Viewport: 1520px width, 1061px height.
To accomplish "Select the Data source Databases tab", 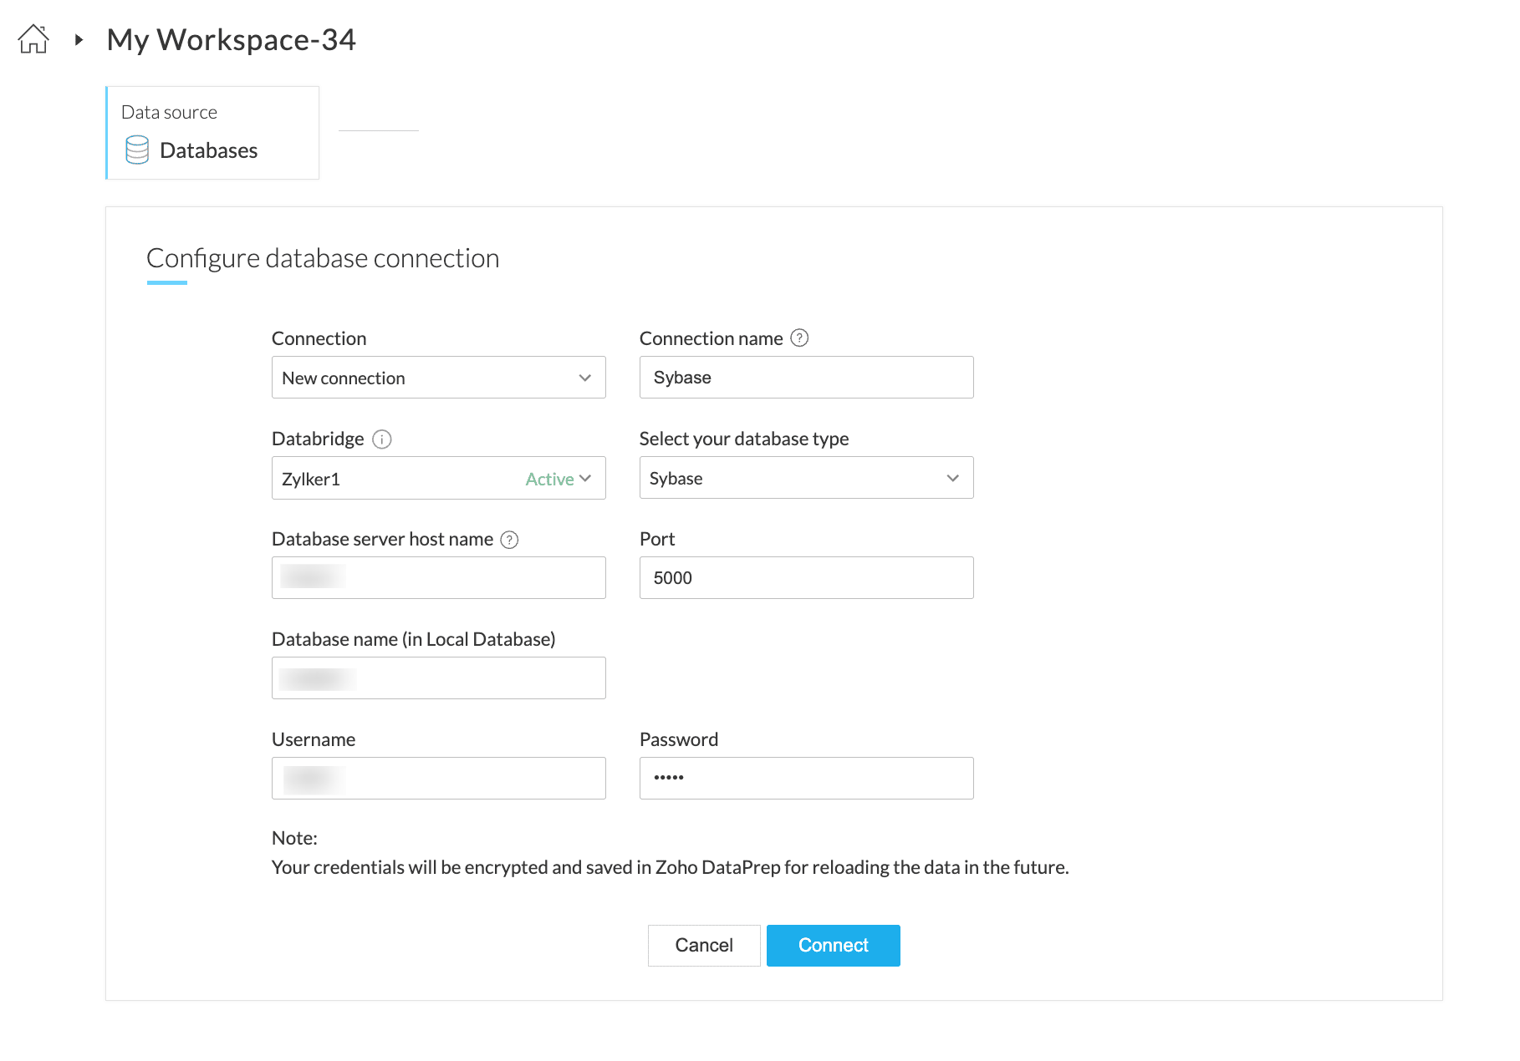I will tap(212, 133).
